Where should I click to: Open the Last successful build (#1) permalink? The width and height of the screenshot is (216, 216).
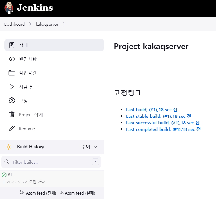163,123
